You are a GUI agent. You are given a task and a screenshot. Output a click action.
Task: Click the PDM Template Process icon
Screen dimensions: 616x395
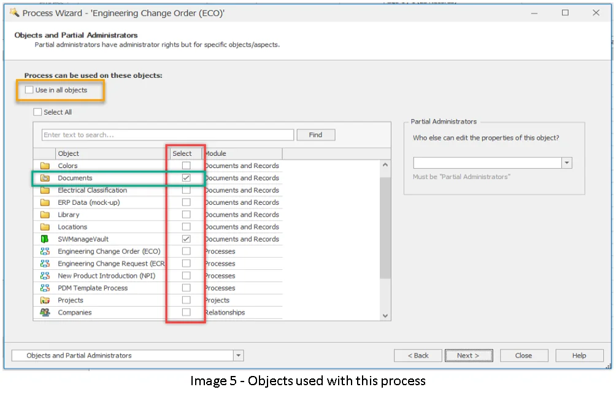[45, 288]
